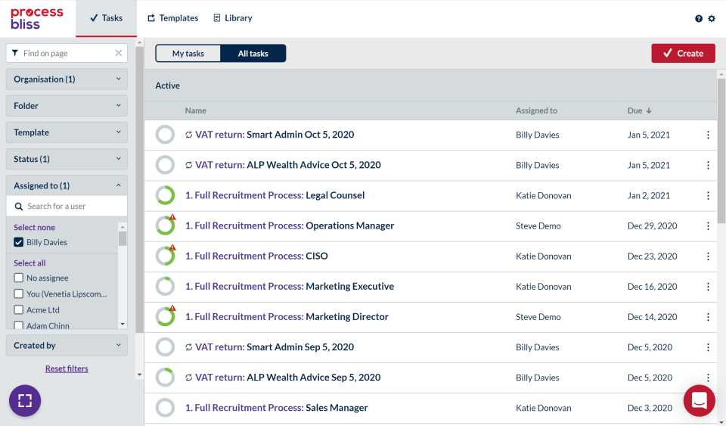Image resolution: width=726 pixels, height=426 pixels.
Task: Open the Templates tab
Action: (172, 18)
